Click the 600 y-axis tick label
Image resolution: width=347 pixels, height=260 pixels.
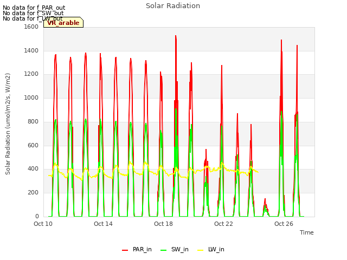(33, 146)
